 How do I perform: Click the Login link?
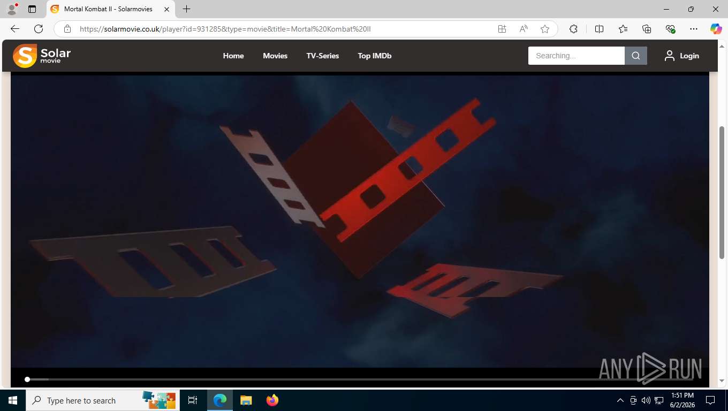coord(689,56)
